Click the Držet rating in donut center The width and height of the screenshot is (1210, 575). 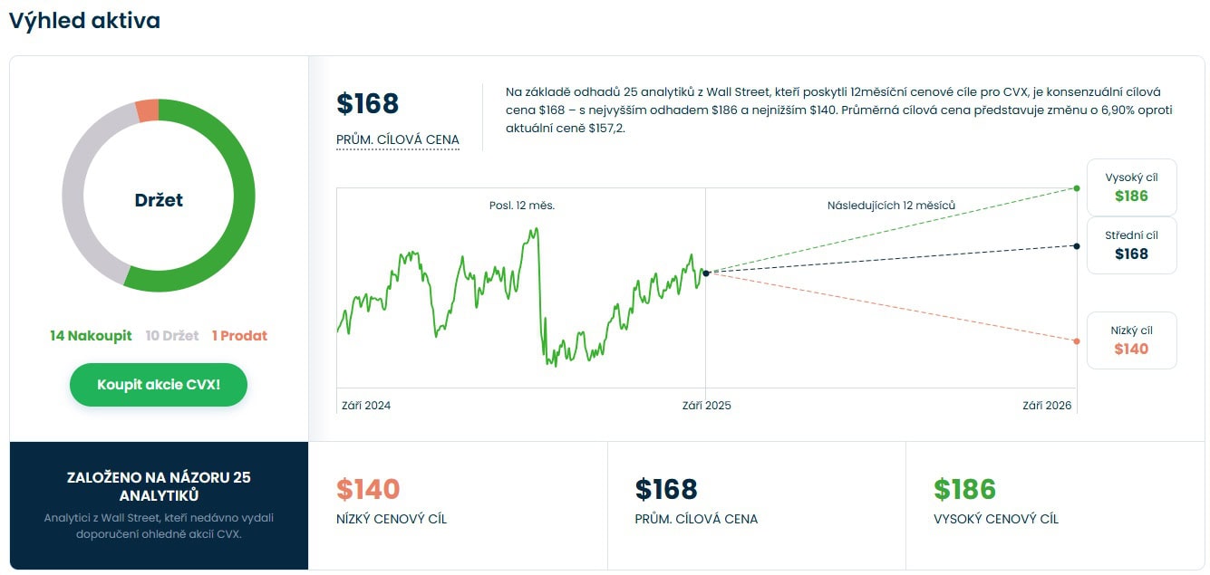(159, 200)
